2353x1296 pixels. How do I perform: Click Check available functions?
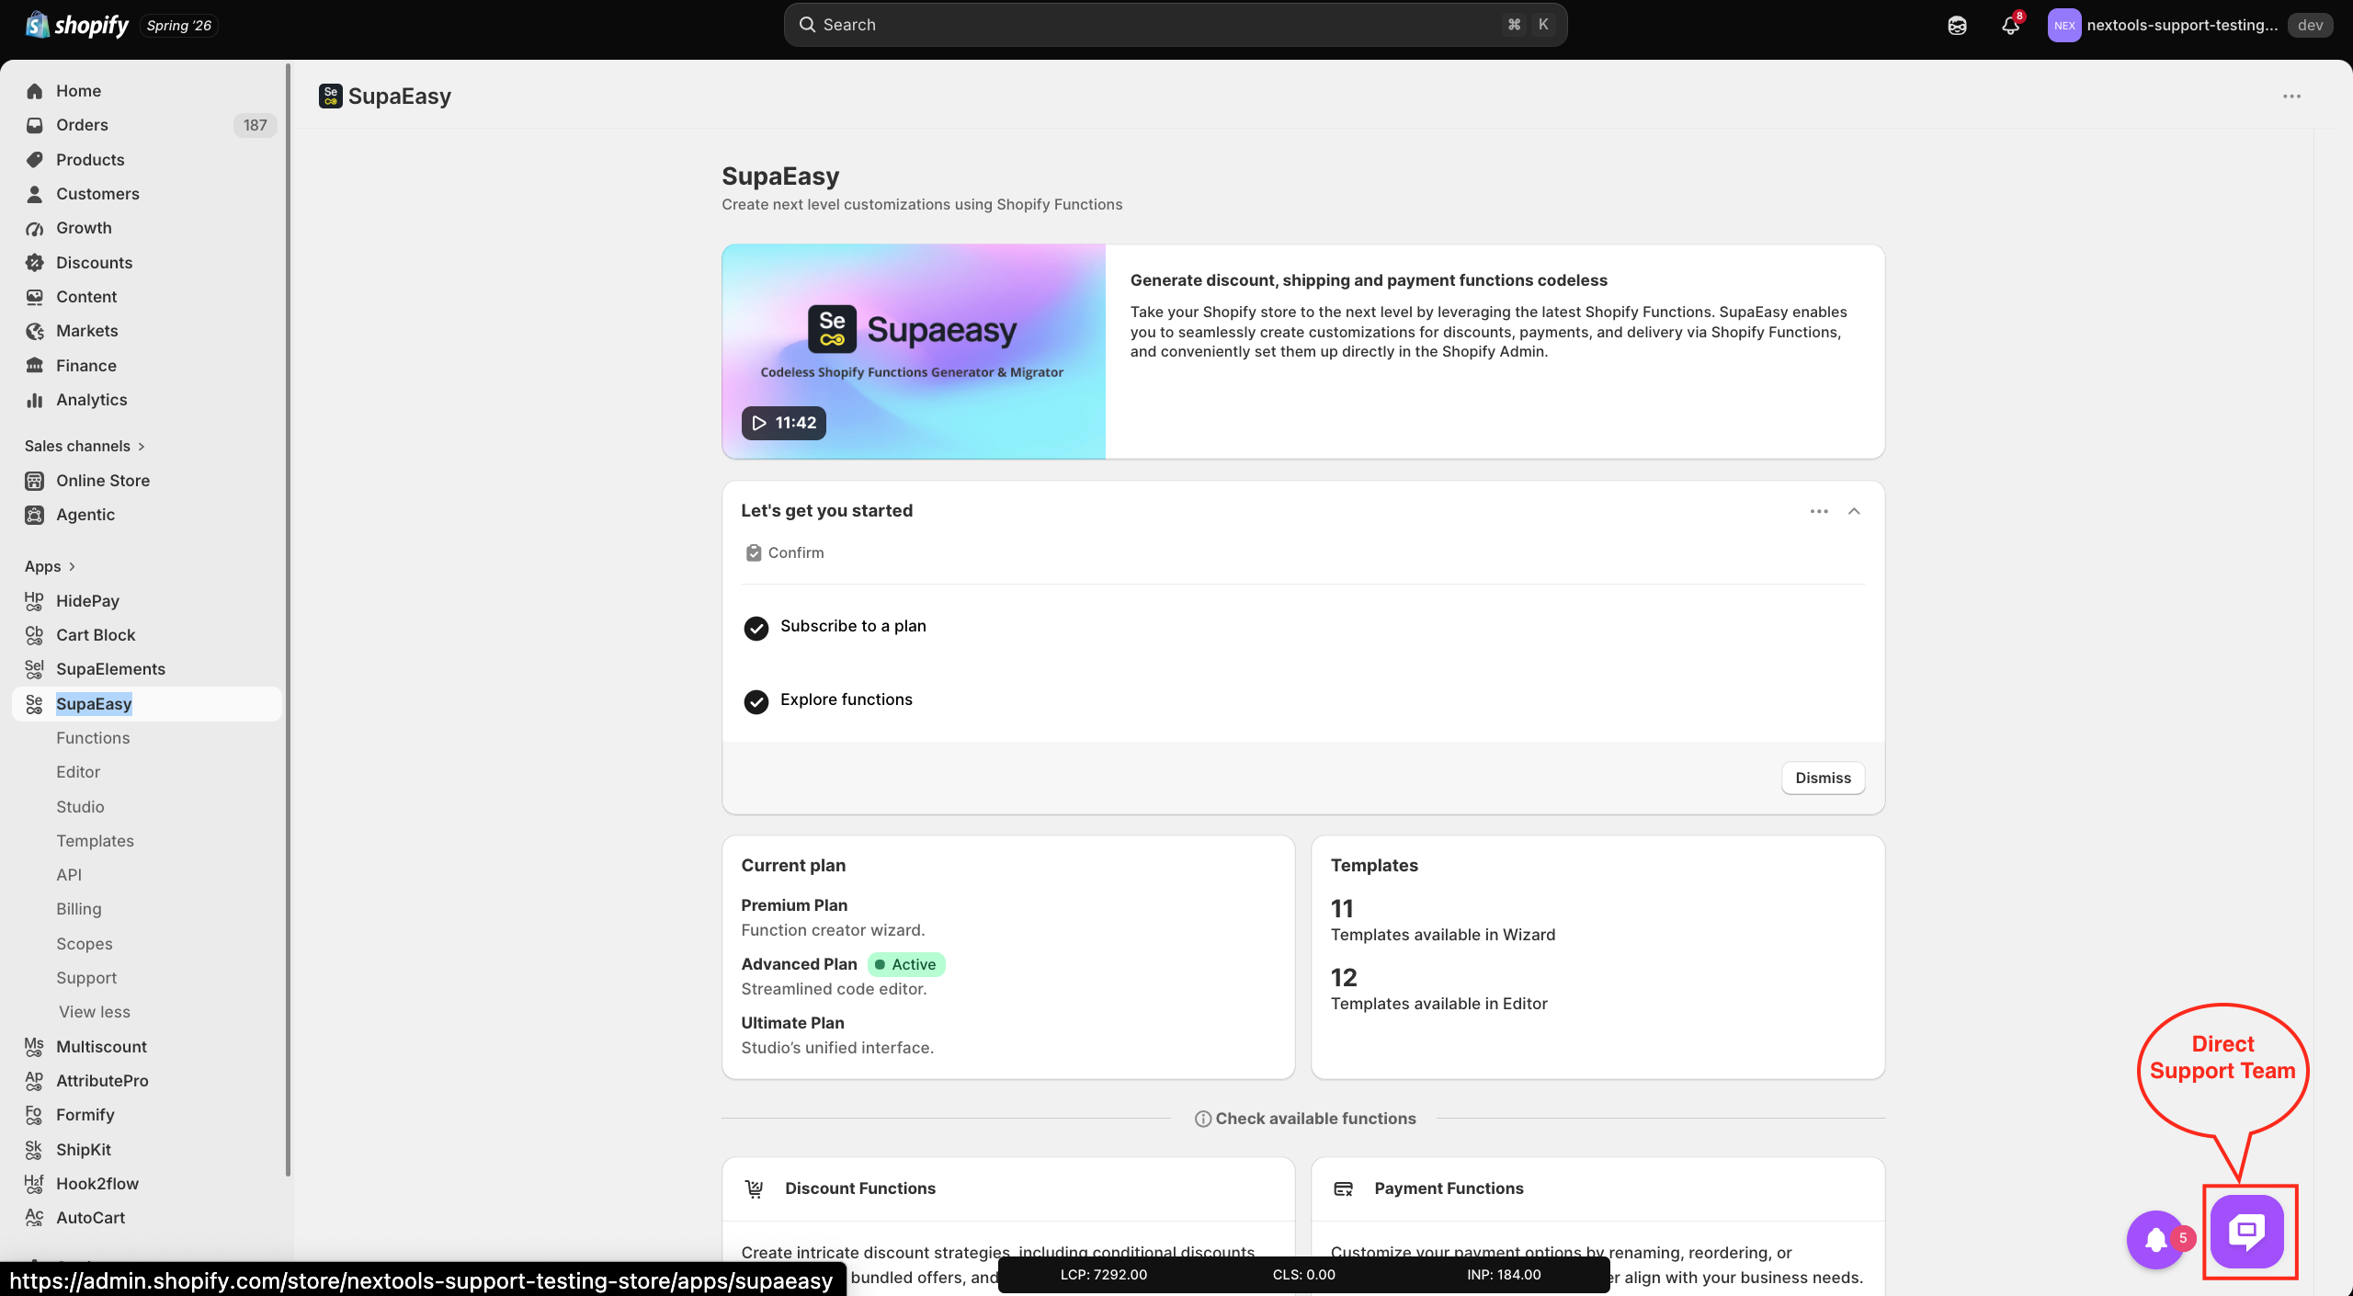[x=1305, y=1119]
